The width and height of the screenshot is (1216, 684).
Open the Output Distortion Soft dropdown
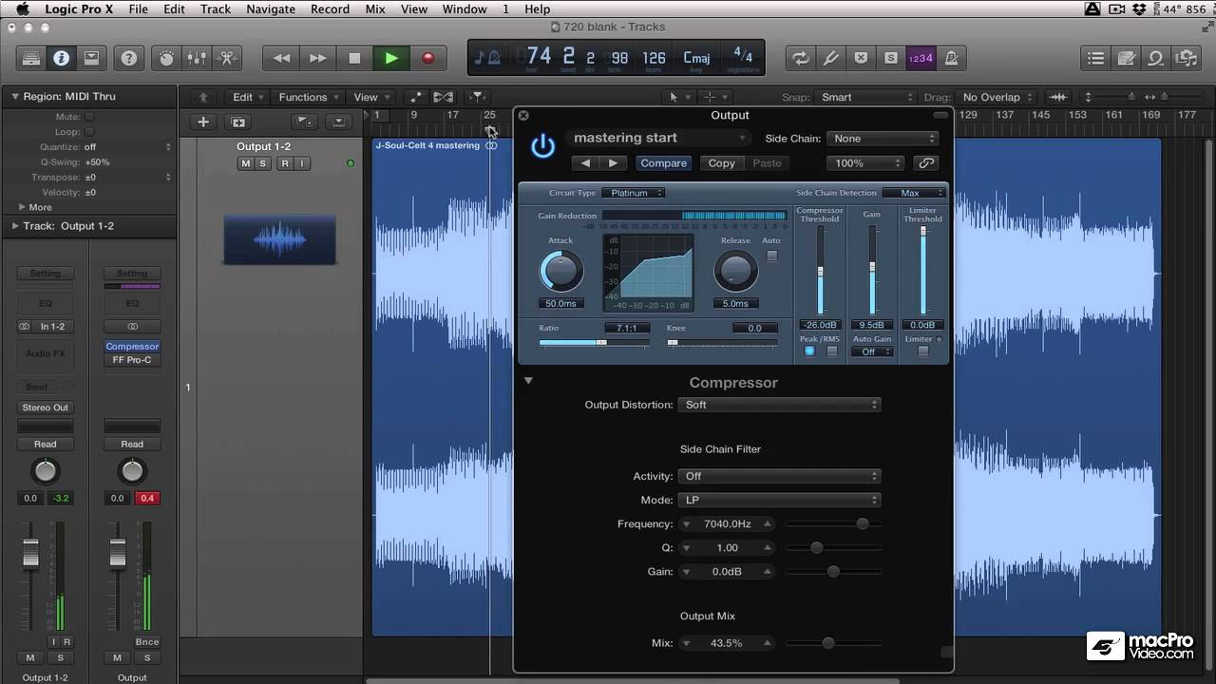[x=779, y=405]
